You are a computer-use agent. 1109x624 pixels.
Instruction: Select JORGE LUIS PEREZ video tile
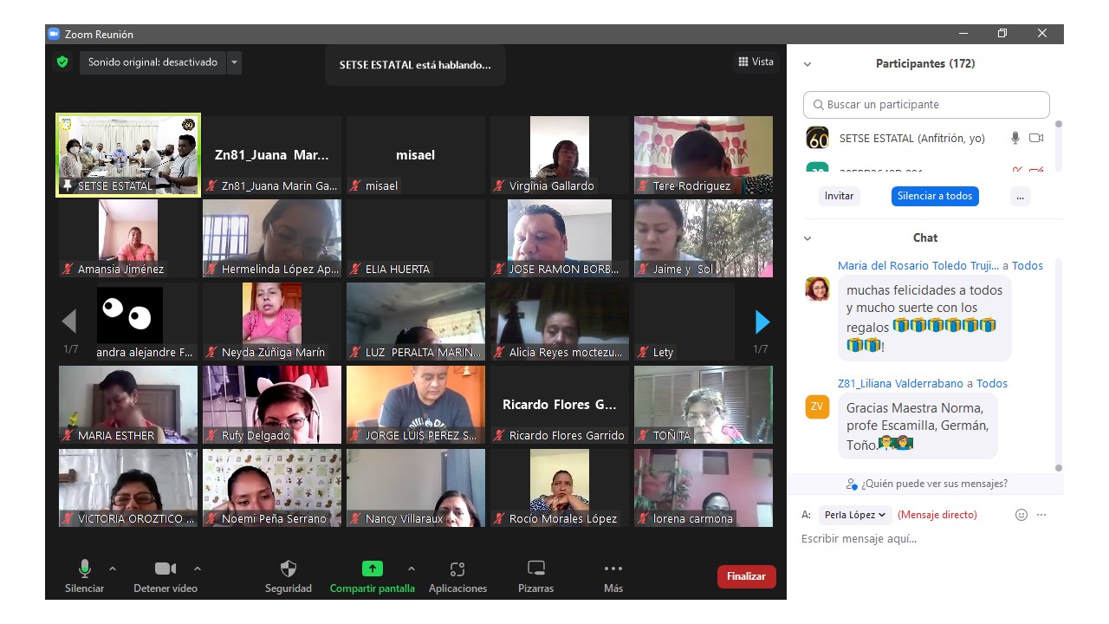pos(416,405)
